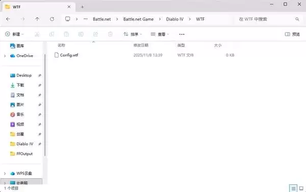Maximize the Explorer window
306x192 pixels.
[x=285, y=4]
